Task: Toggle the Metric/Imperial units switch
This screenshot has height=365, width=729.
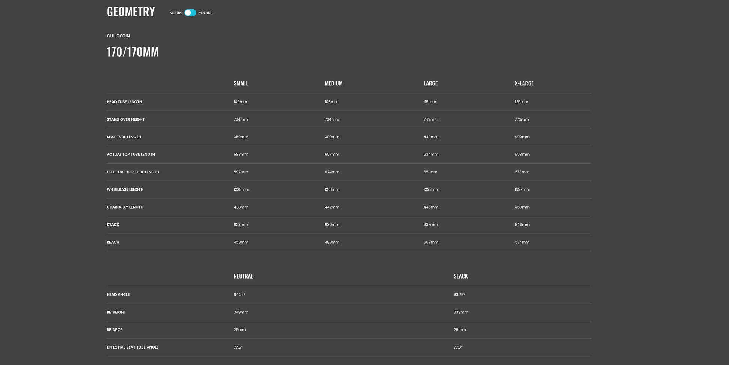Action: point(190,13)
